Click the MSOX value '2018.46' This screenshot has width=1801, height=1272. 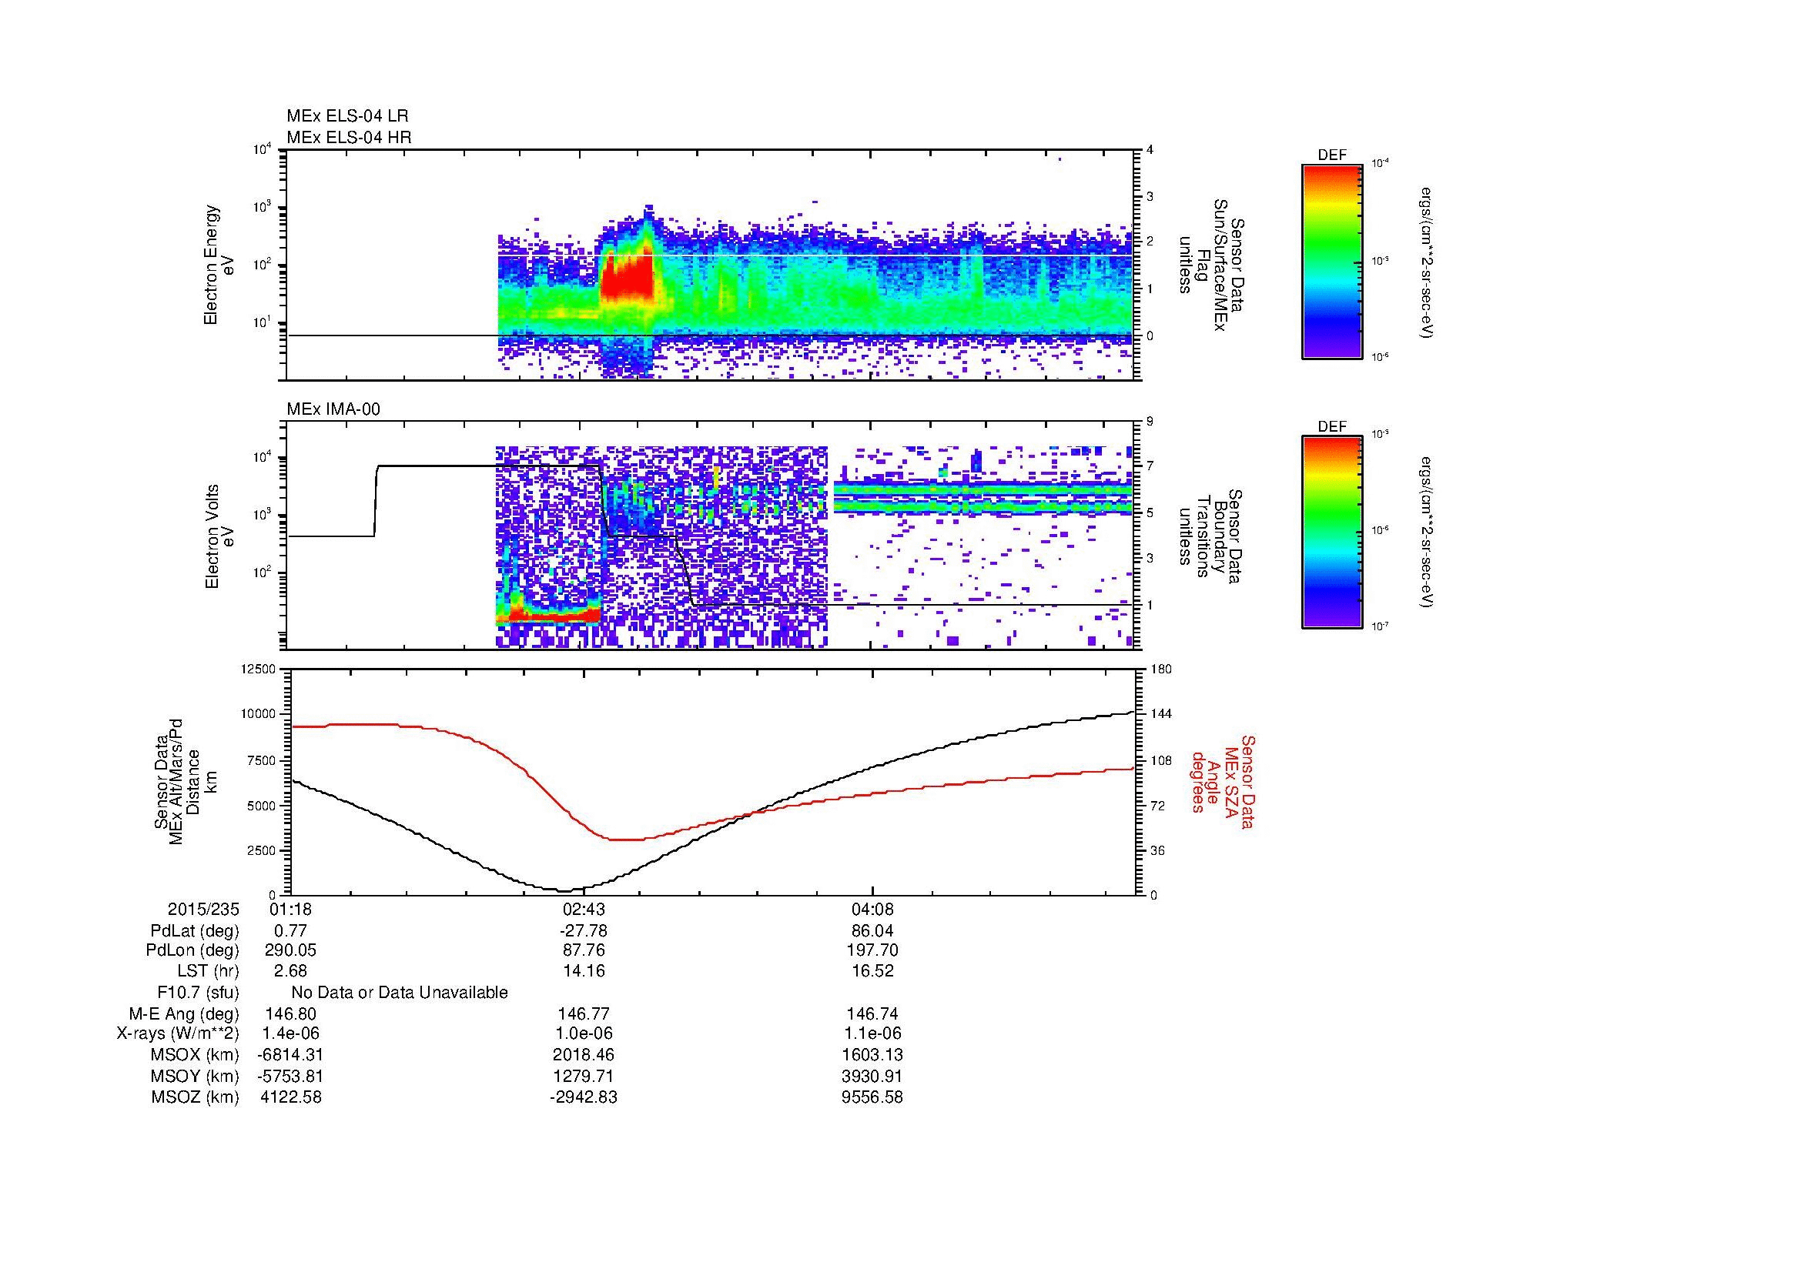[x=584, y=1055]
